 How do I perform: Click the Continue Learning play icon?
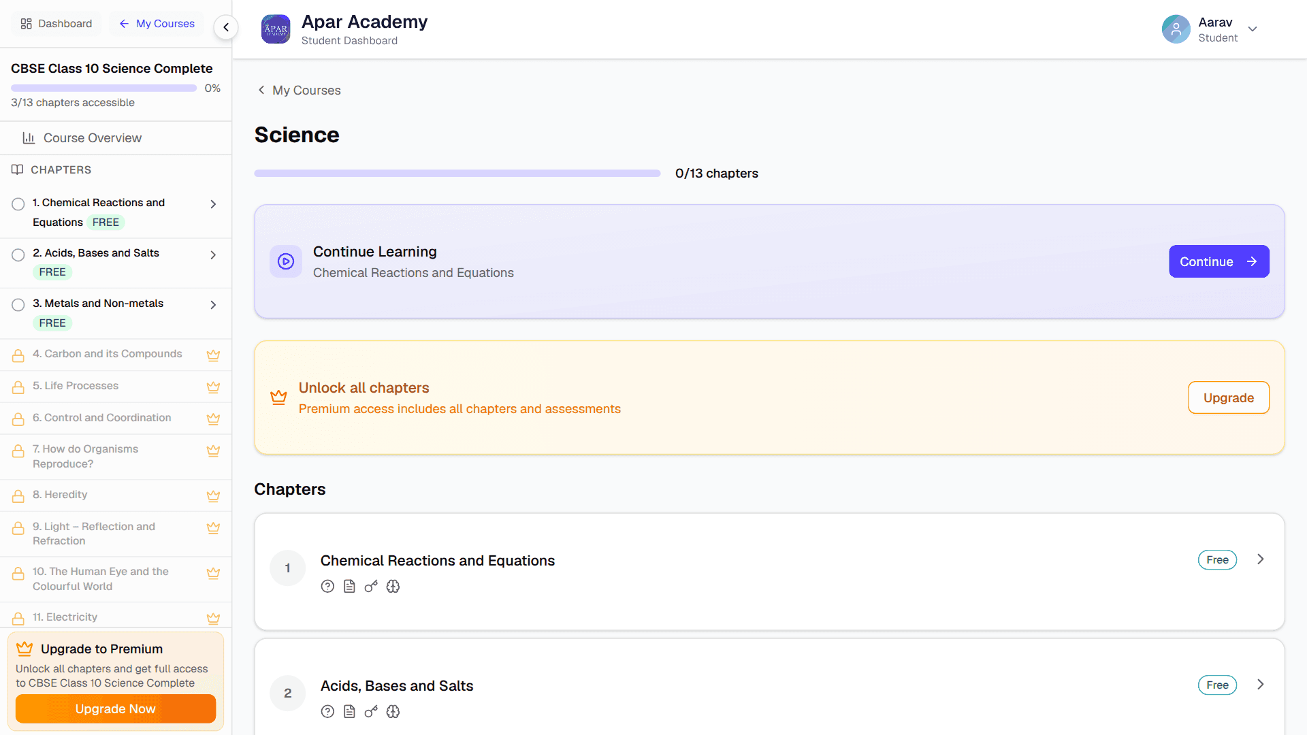coord(286,261)
